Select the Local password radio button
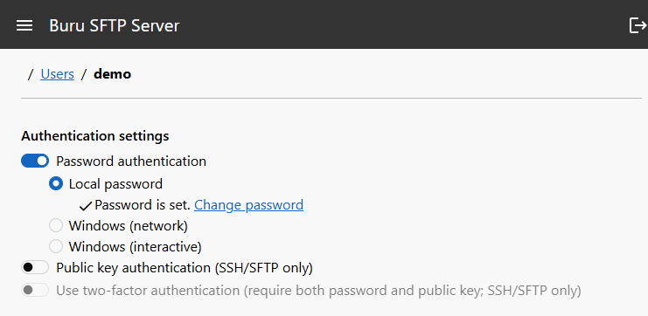This screenshot has height=316, width=648. (56, 183)
